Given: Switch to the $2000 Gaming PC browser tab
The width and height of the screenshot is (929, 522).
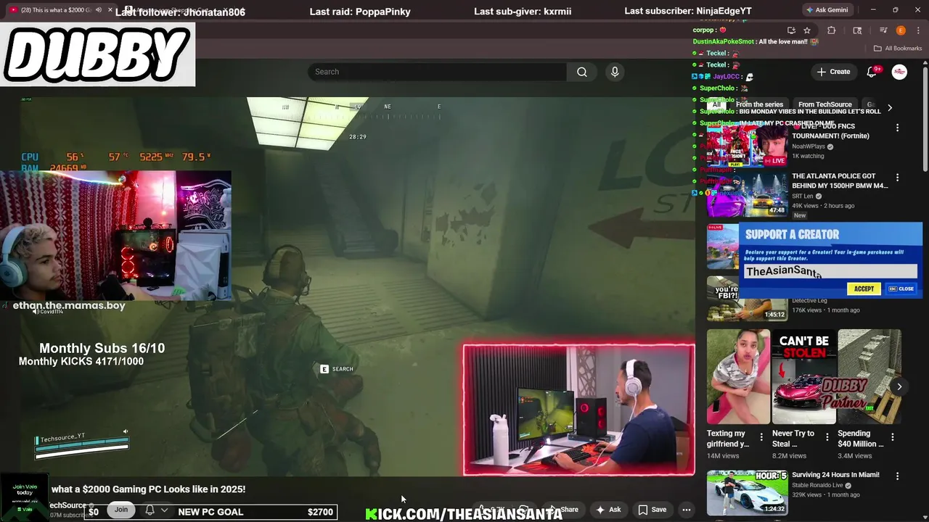Looking at the screenshot, I should (57, 10).
